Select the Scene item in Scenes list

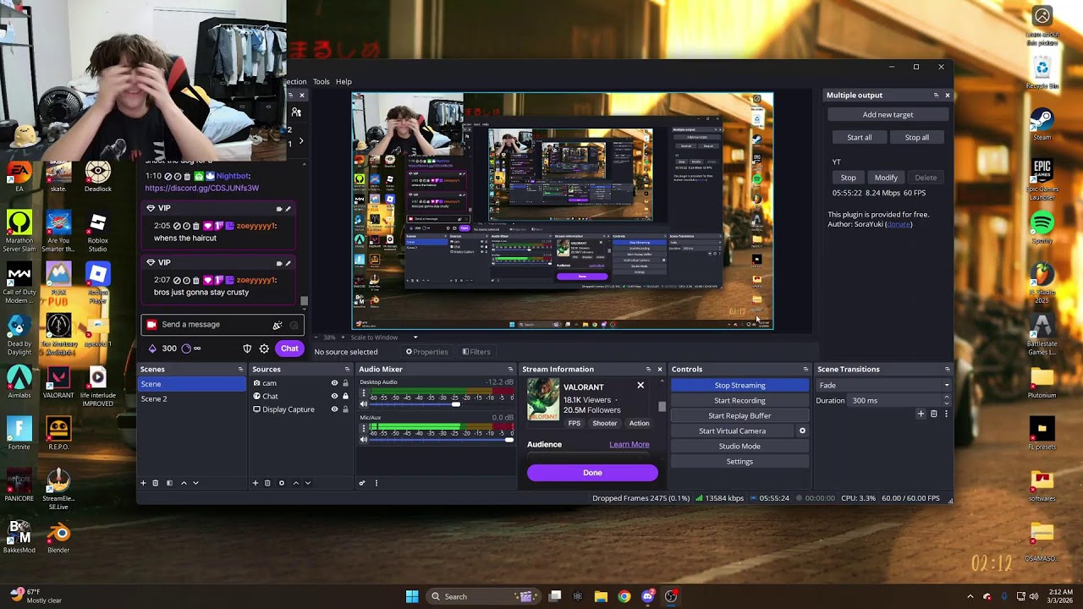click(x=192, y=384)
